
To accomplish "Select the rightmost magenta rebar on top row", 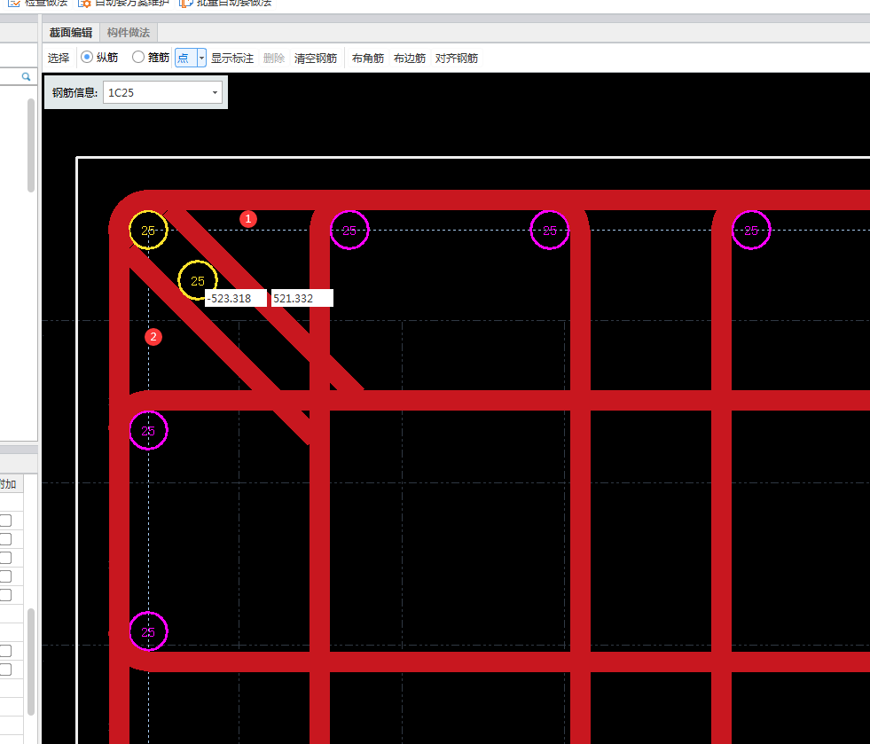I will tap(750, 231).
